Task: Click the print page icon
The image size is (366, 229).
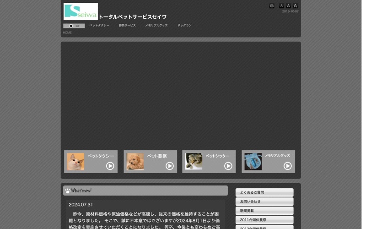Action: (272, 6)
